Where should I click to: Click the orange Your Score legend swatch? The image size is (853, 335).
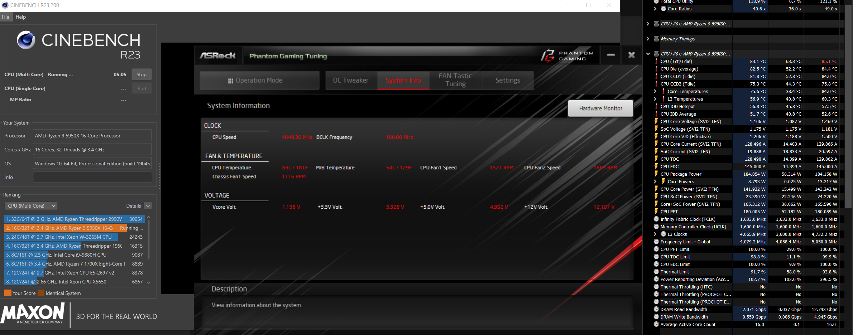[8, 293]
